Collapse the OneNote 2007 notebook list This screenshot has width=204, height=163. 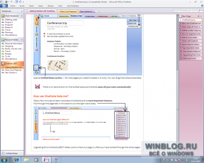[22, 64]
